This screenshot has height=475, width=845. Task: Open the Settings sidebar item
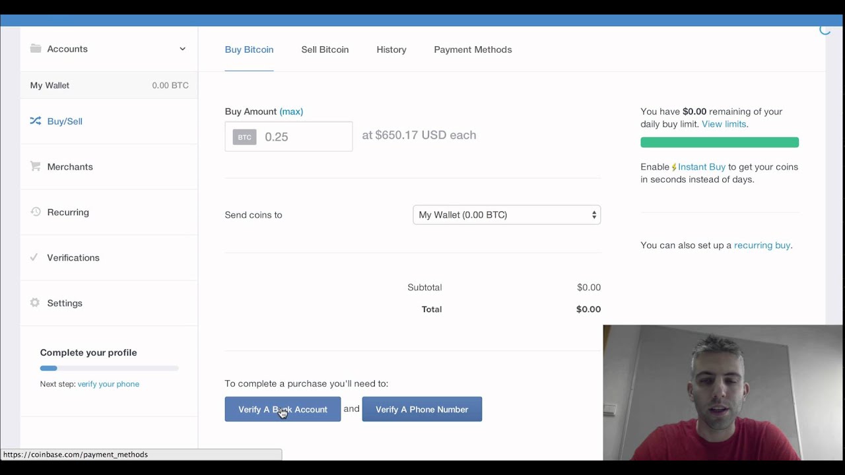tap(109, 303)
